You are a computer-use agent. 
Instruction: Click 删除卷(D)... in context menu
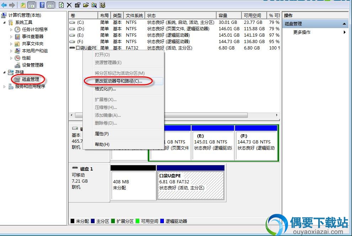click(123, 123)
